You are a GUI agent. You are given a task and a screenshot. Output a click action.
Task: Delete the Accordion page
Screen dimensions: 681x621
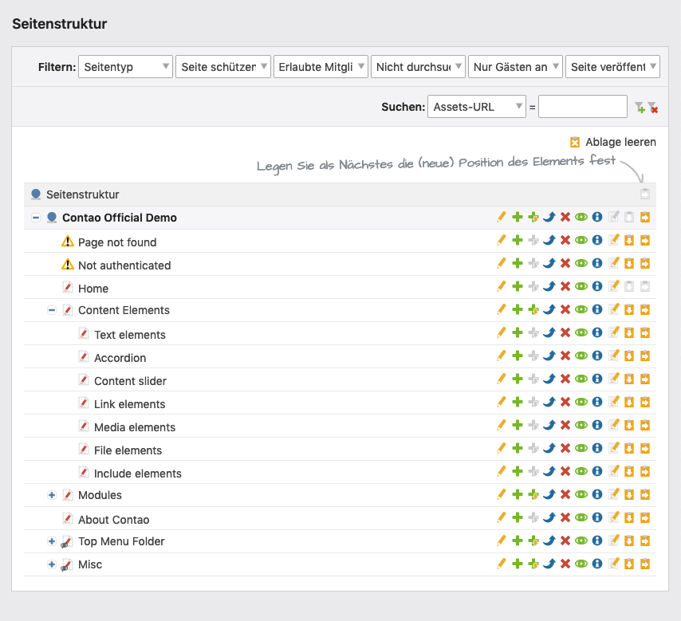click(565, 356)
